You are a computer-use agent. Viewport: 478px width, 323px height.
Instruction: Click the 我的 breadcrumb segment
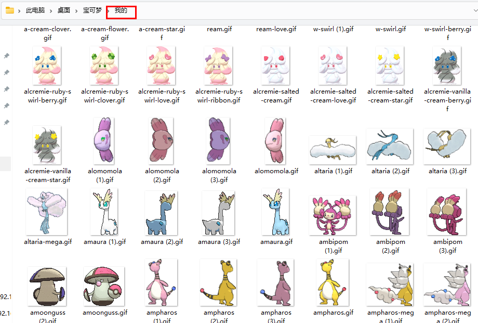click(x=121, y=10)
